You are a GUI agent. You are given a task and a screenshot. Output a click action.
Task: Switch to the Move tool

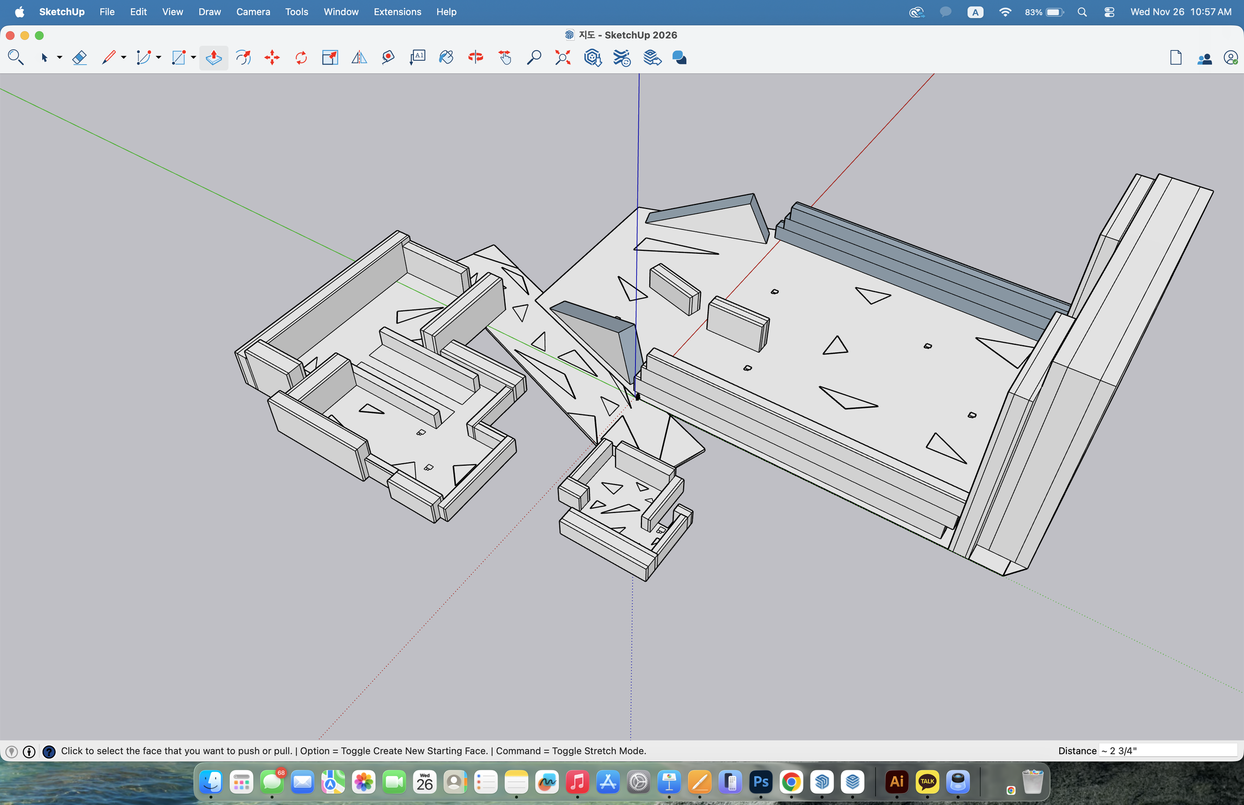click(x=271, y=58)
